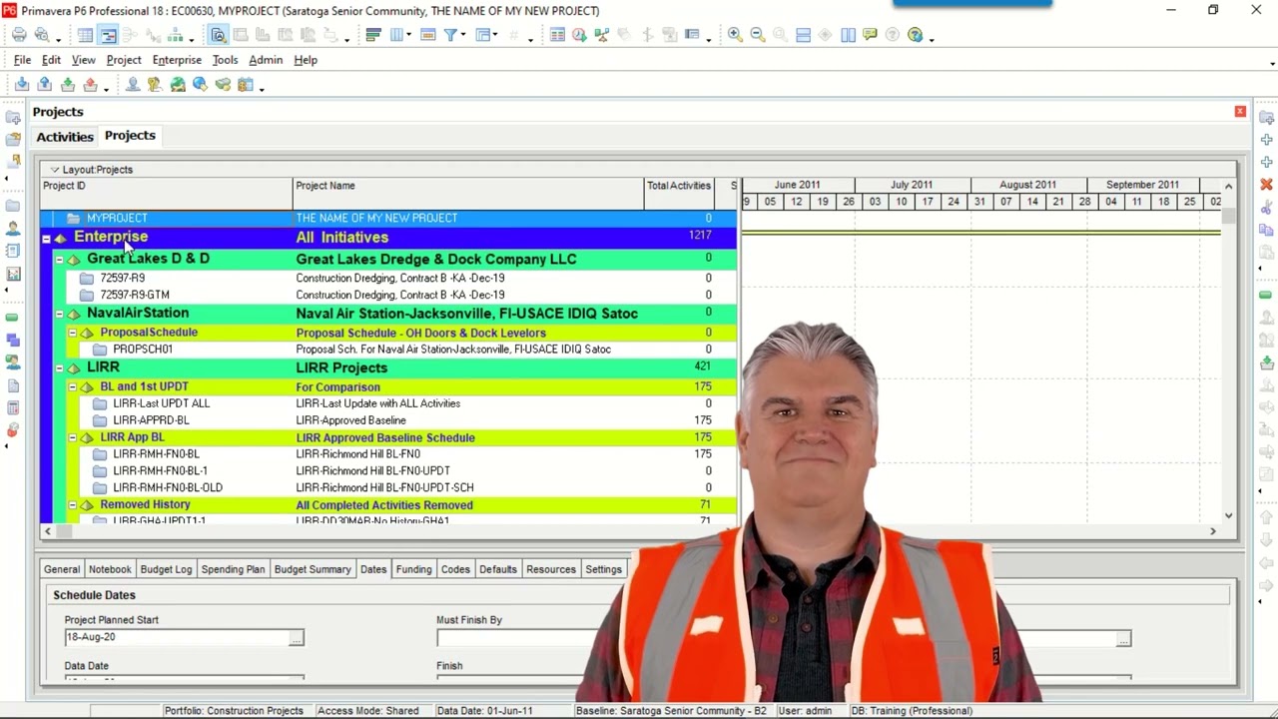Open the Timescale toolbar icon
This screenshot has height=719, width=1278.
click(x=427, y=35)
